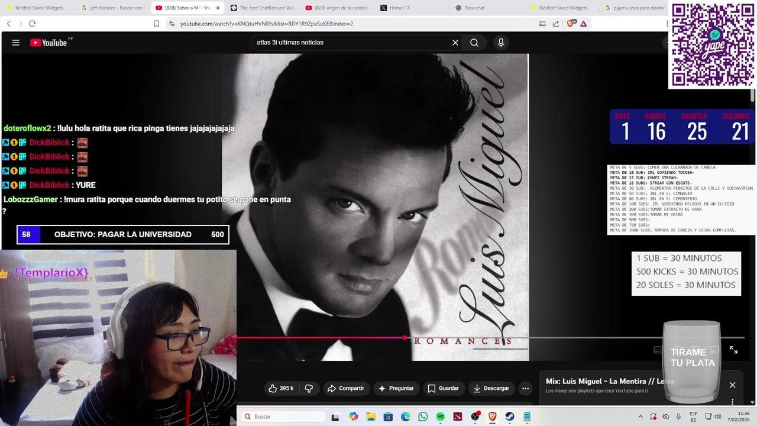This screenshot has width=757, height=426.
Task: Click the Mix: Luis Miguel - La Mentira title
Action: coord(610,382)
